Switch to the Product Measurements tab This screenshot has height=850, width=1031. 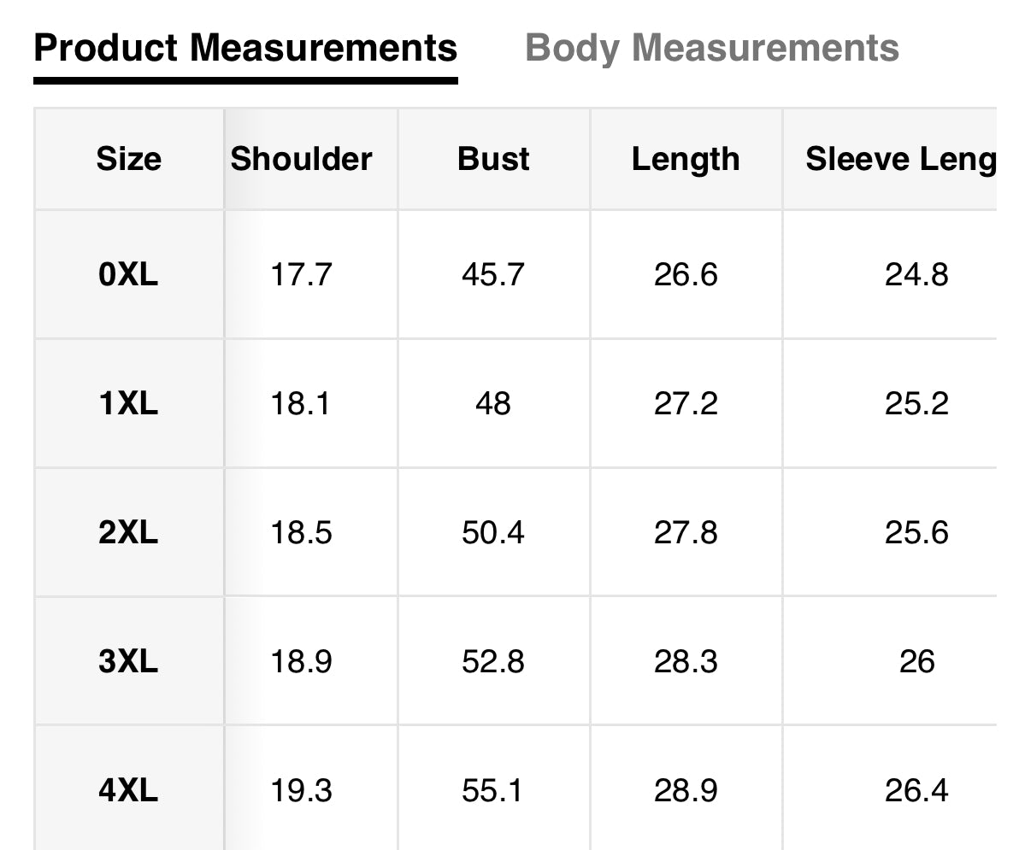tap(245, 48)
